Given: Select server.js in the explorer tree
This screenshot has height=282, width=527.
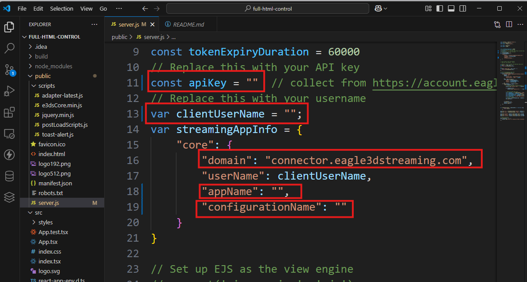Looking at the screenshot, I should [x=62, y=203].
